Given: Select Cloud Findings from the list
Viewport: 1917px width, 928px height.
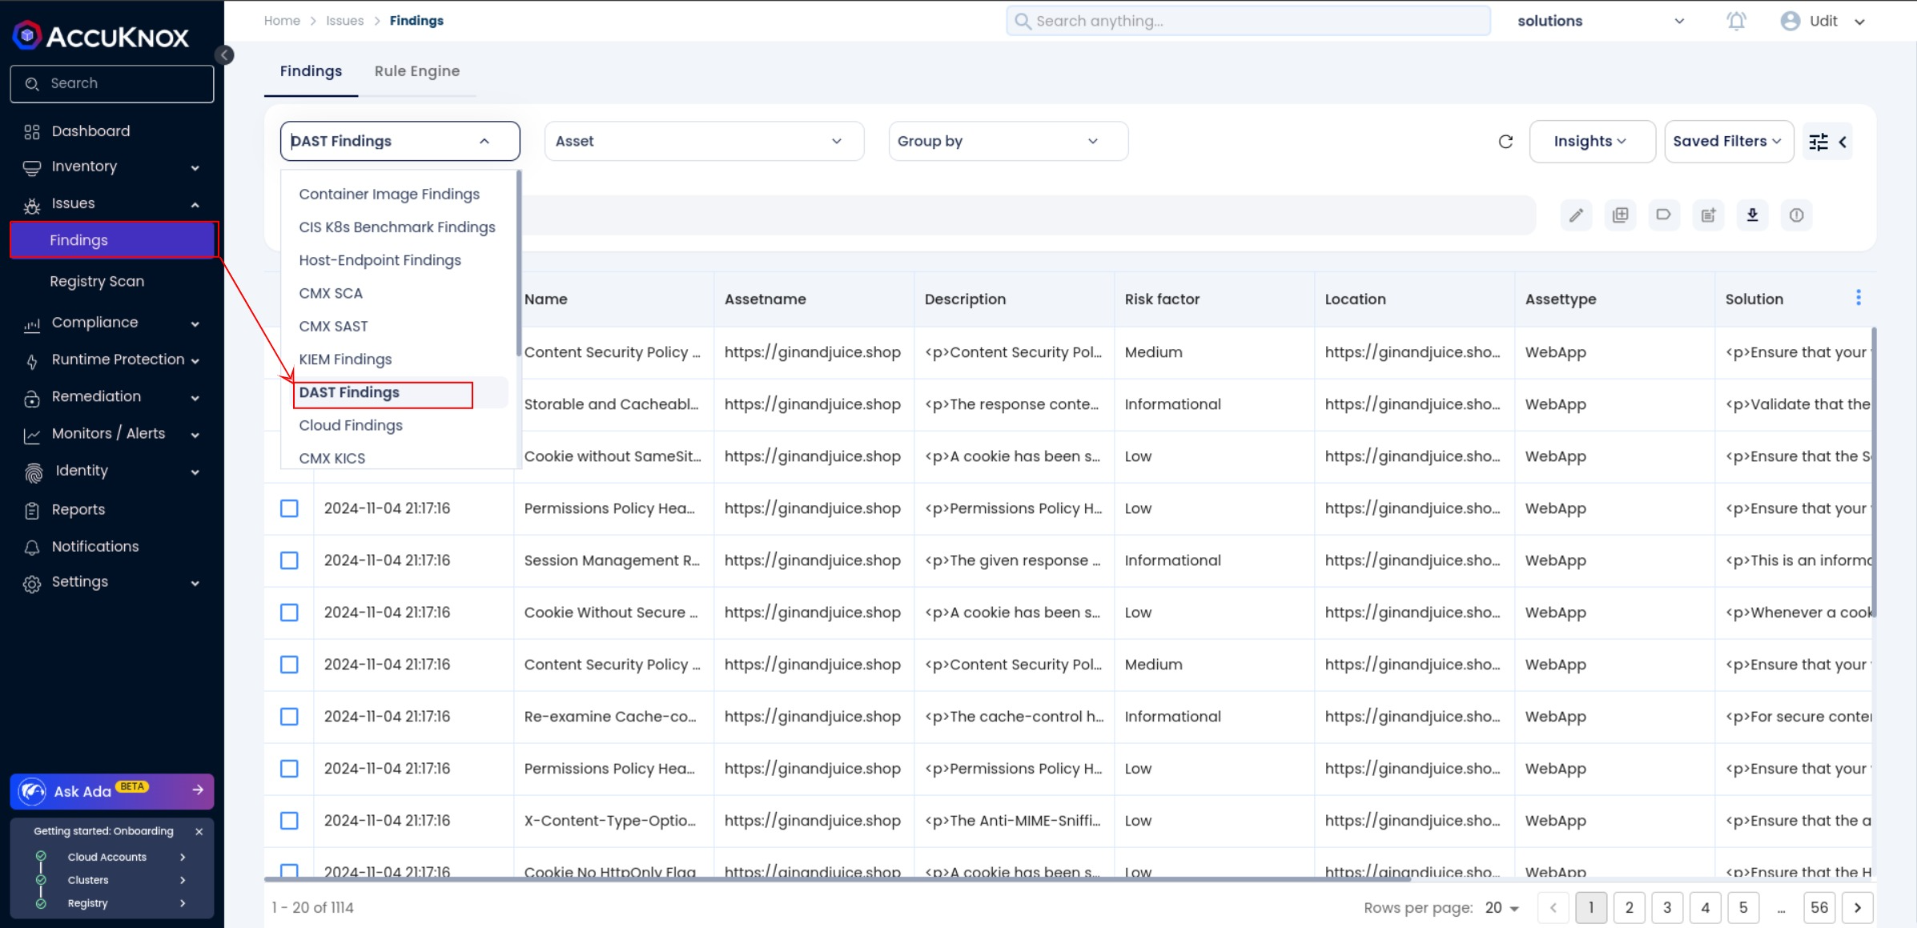Looking at the screenshot, I should point(351,425).
